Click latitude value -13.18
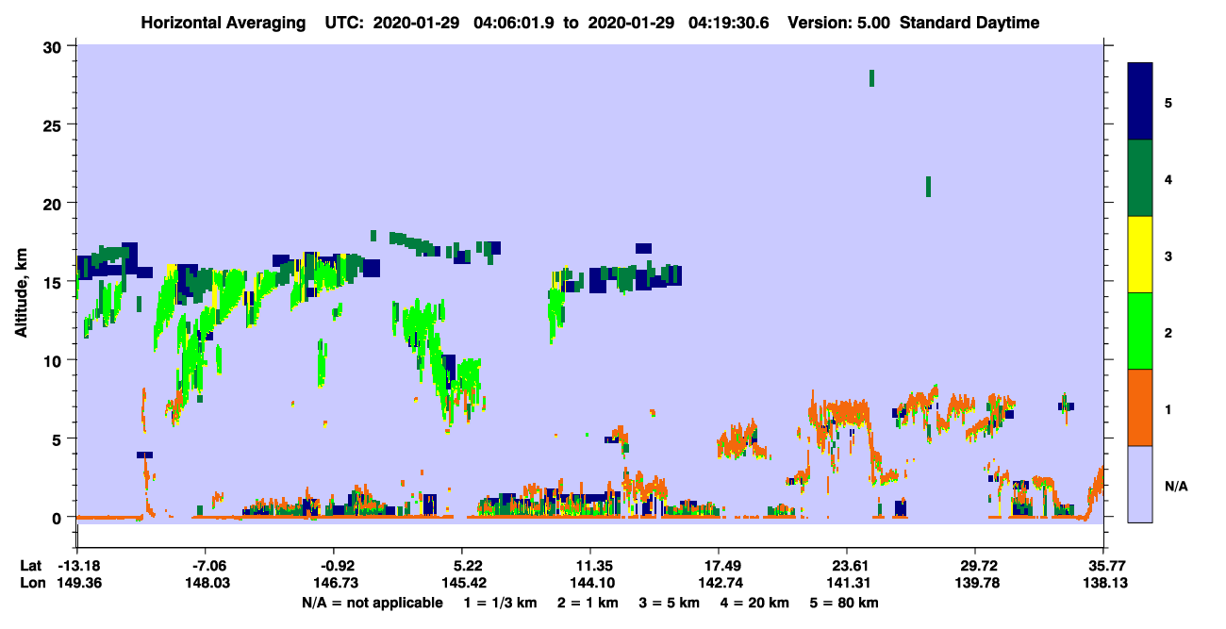This screenshot has height=629, width=1226. click(77, 566)
